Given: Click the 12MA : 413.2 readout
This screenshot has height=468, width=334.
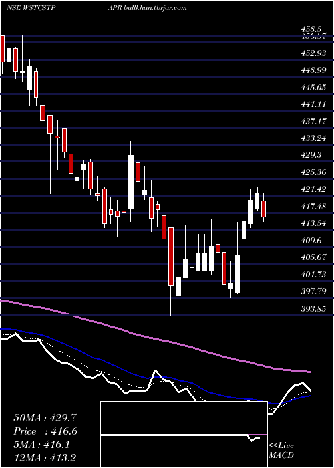Looking at the screenshot, I should pos(45,457).
